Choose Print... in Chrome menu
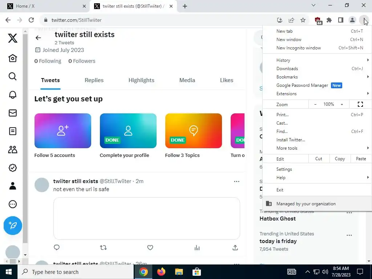This screenshot has width=372, height=279. pos(317,114)
